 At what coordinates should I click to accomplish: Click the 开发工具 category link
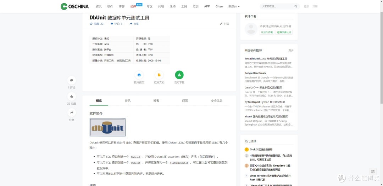tap(109, 60)
